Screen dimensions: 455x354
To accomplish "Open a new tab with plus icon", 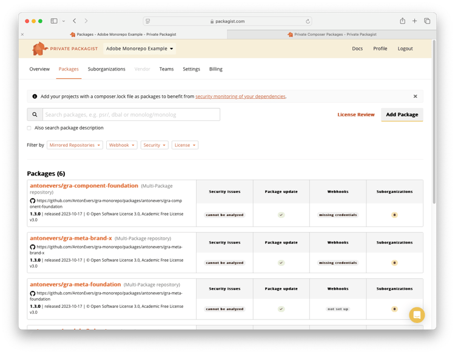I will point(414,21).
